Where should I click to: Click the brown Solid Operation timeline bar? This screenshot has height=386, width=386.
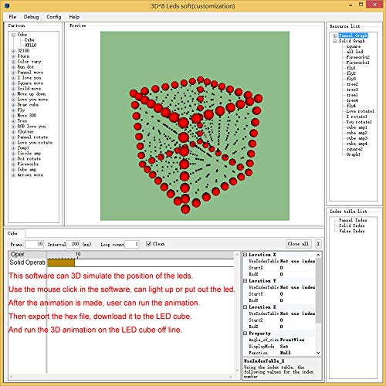pyautogui.click(x=61, y=262)
